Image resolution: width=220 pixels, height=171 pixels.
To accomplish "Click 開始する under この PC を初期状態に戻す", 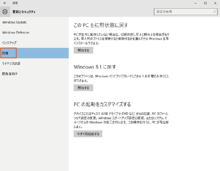I will (83, 50).
